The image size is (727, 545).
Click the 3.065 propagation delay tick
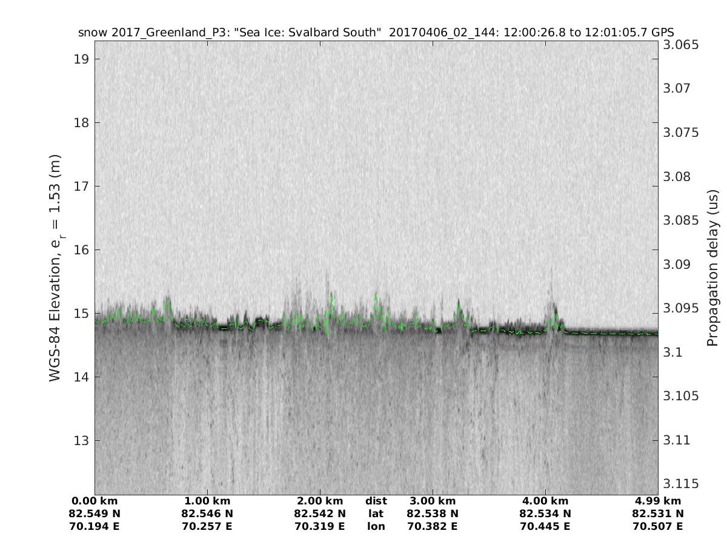679,45
